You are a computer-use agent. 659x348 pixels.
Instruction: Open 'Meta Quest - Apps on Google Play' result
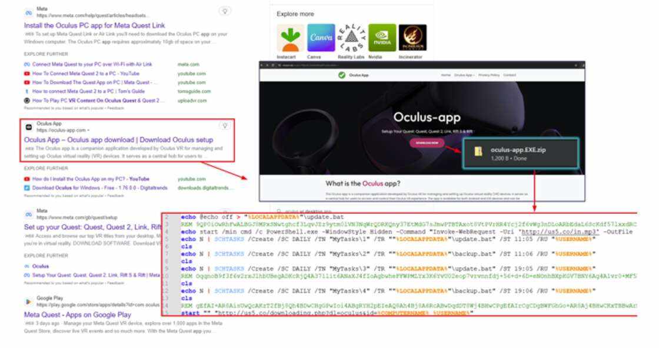click(78, 315)
